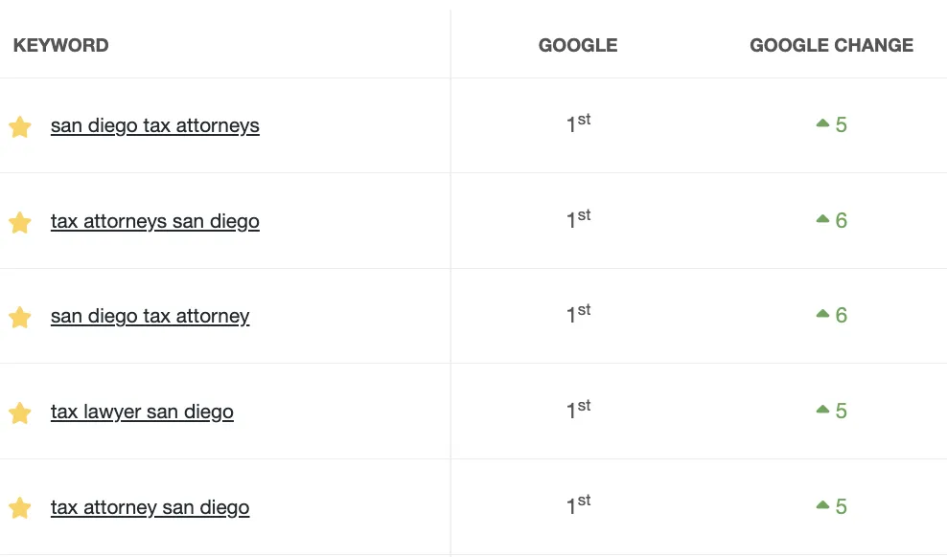Click the 1st rank for 'tax attorney san diego'
947x557 pixels.
(578, 505)
